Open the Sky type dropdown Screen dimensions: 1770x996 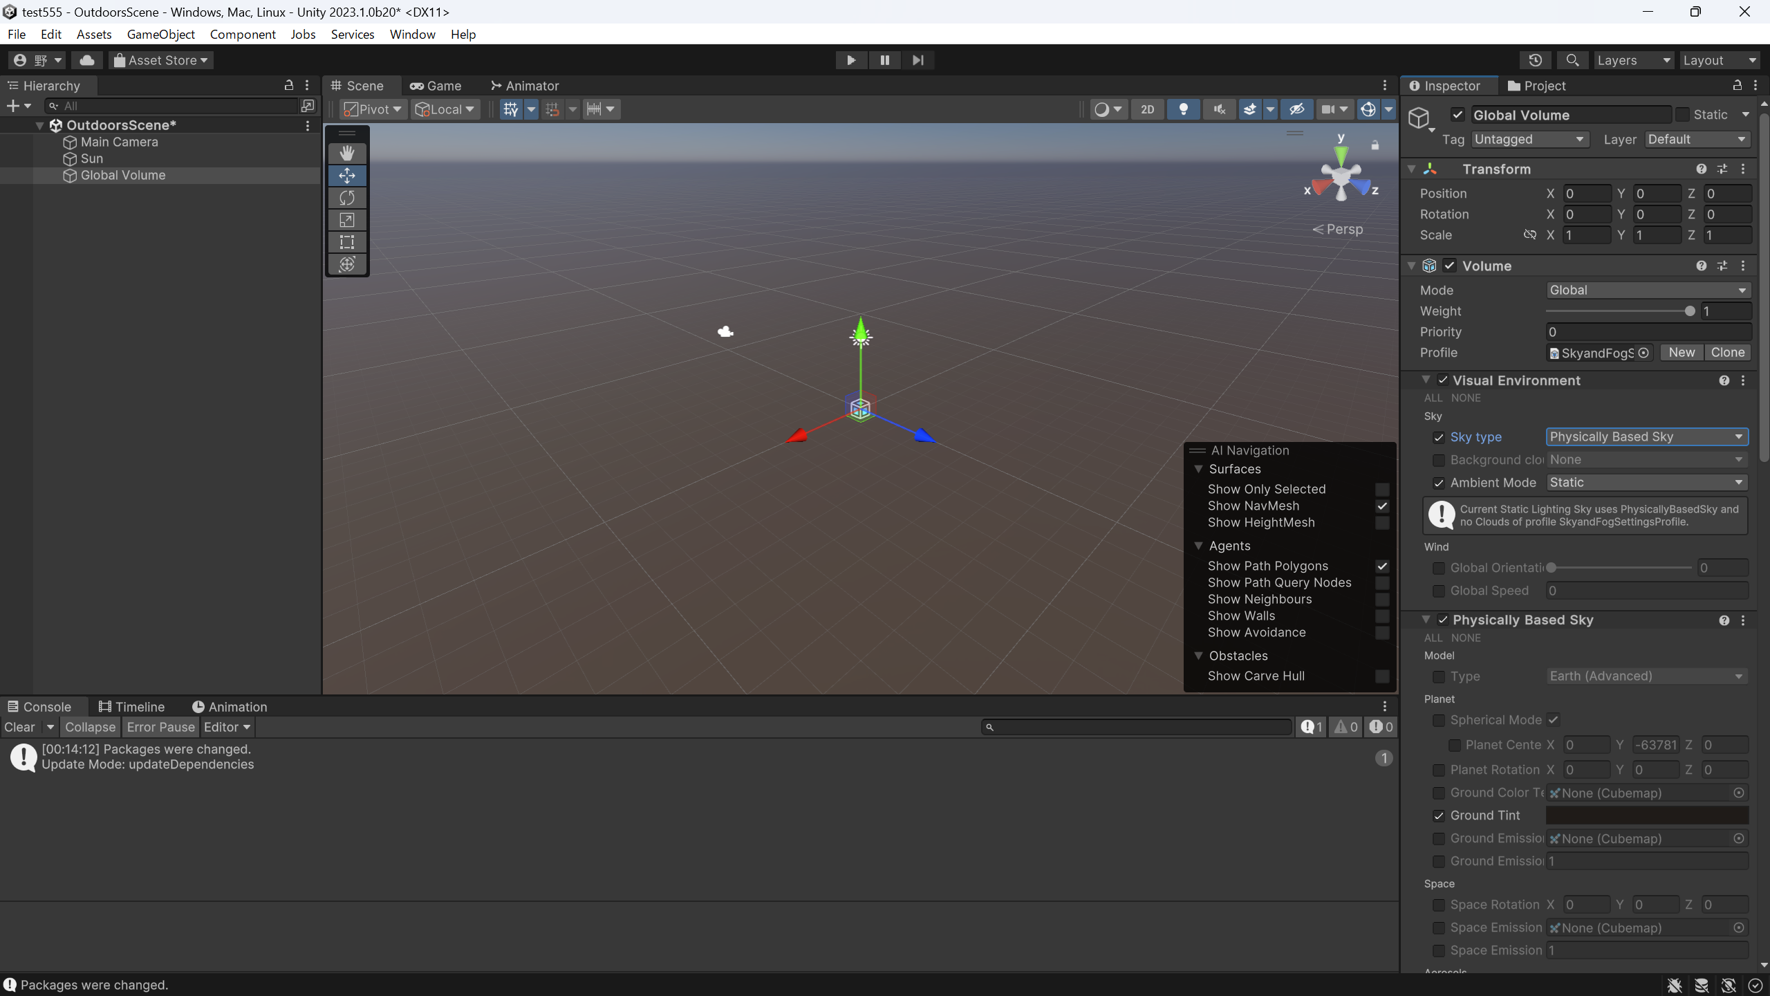tap(1646, 436)
